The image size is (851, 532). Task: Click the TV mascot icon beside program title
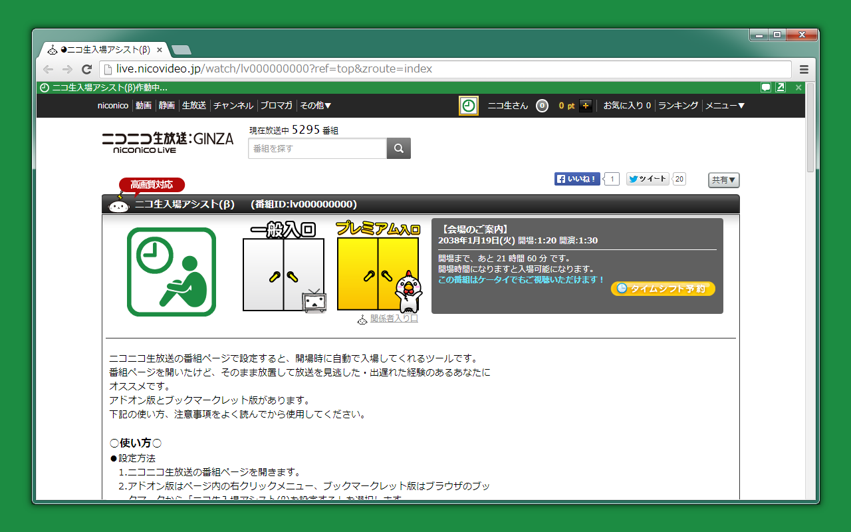pos(119,204)
